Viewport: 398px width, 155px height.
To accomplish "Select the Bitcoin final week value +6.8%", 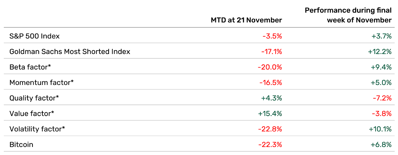I will coord(381,145).
